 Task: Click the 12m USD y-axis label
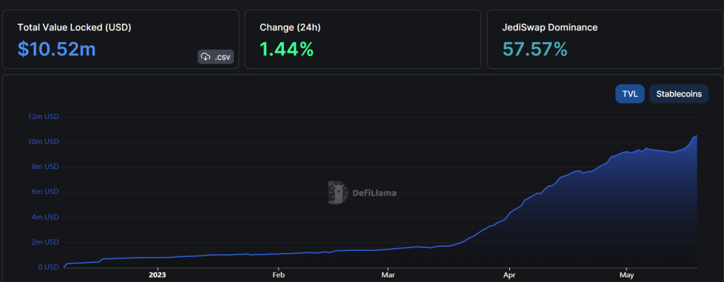coord(43,116)
